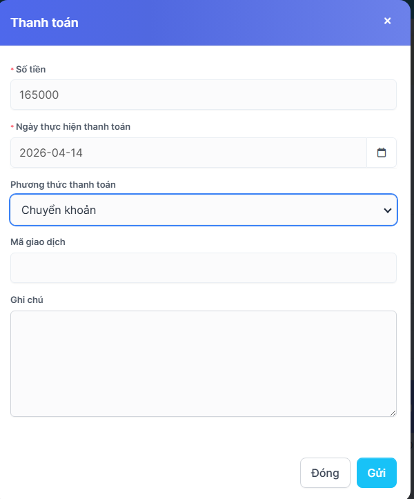Click the Ghi chú textarea resize handle

pyautogui.click(x=393, y=413)
